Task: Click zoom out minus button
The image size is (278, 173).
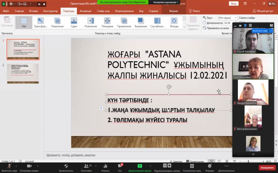Action: click(240, 161)
